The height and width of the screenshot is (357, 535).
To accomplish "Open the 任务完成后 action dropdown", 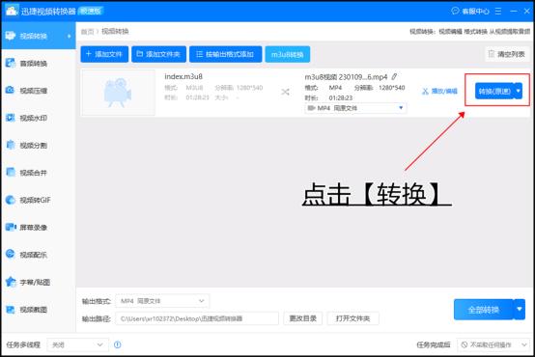I will coord(493,344).
